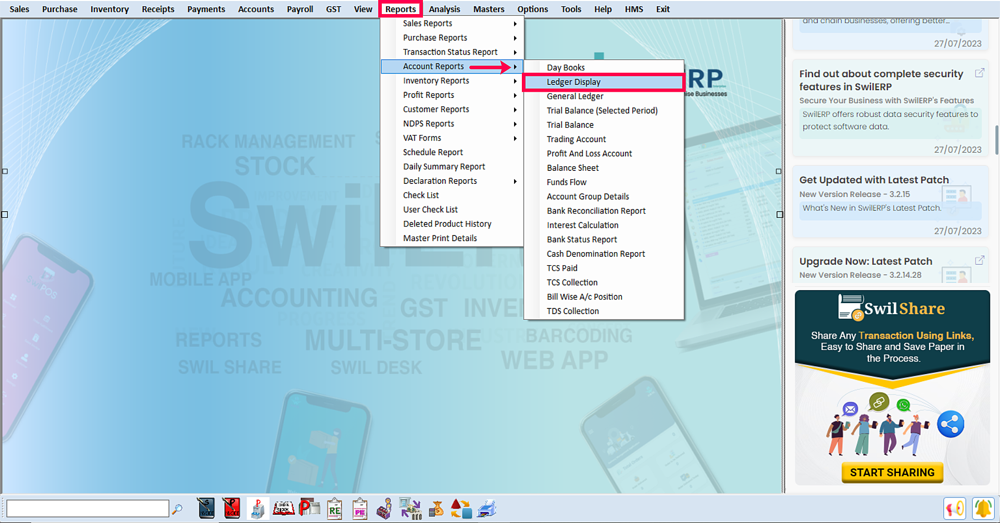Open Account Group Details
Viewport: 1000px width, 523px height.
[x=603, y=196]
